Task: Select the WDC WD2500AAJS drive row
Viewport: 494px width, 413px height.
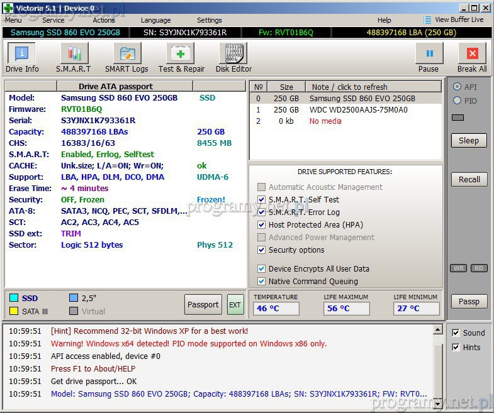Action: [x=345, y=110]
